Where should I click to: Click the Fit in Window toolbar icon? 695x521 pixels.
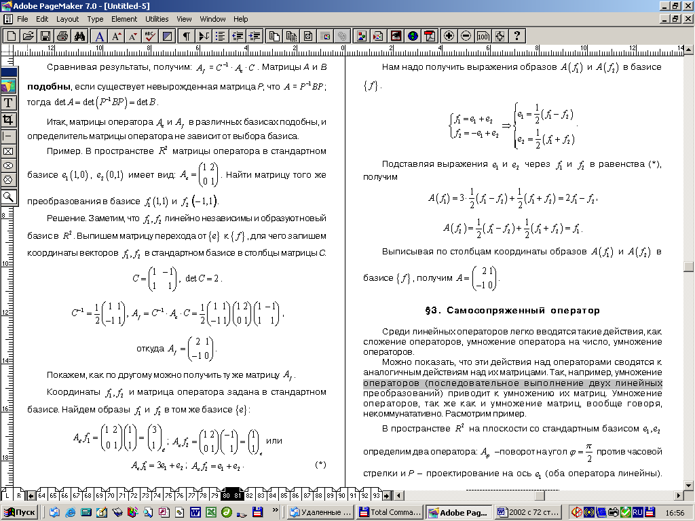pos(500,36)
